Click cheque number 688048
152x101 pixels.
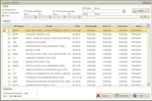15,46
